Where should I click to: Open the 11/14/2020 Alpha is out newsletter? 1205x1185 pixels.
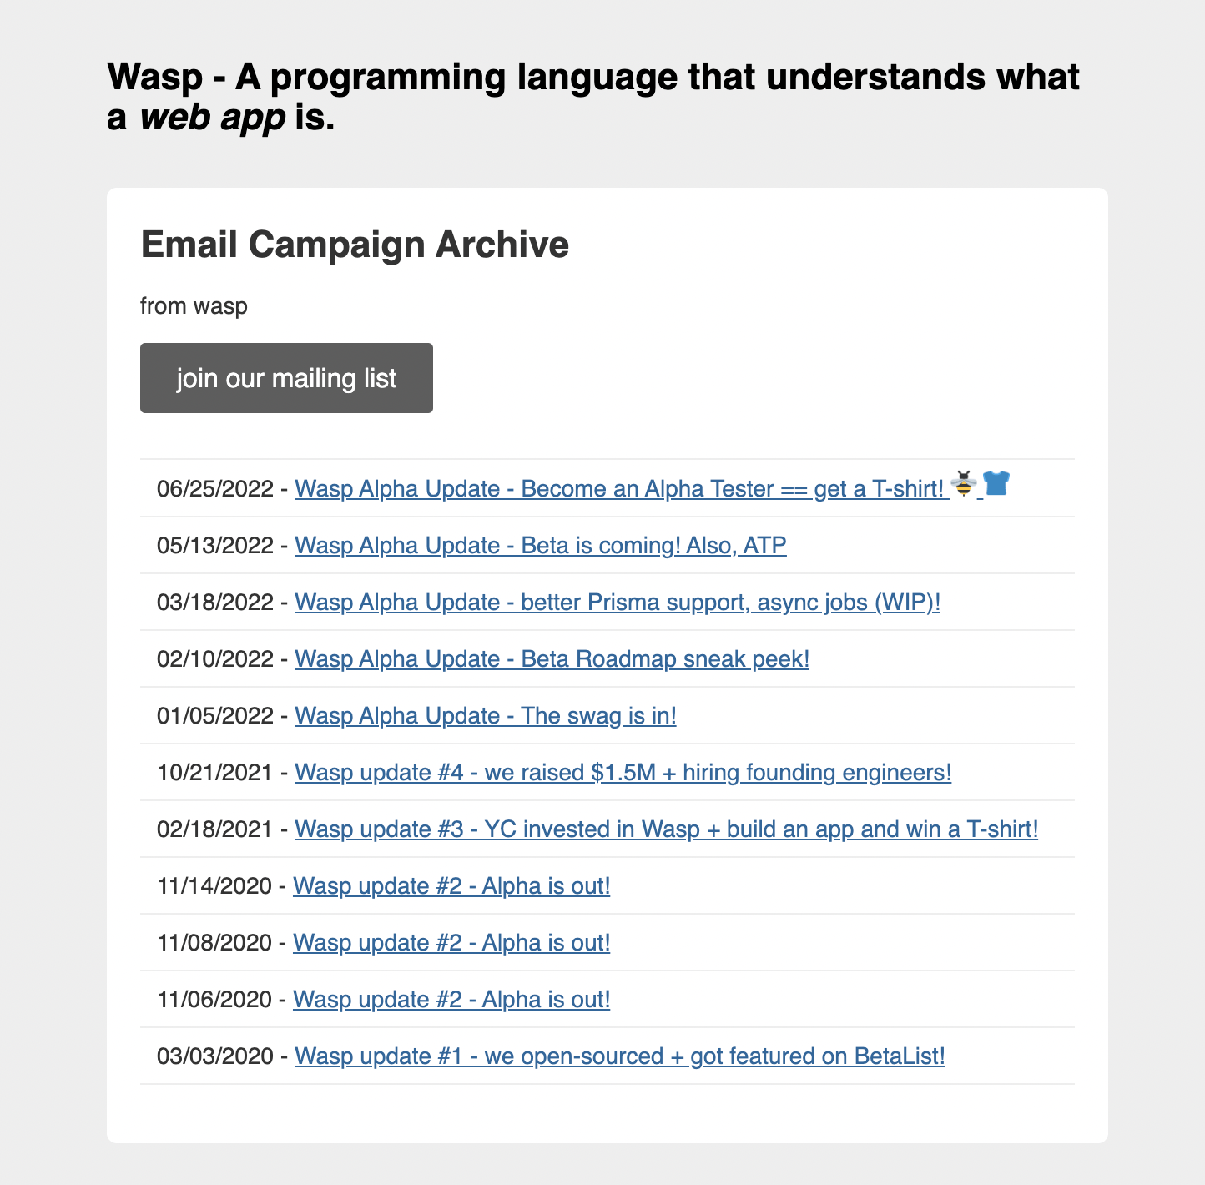point(451,886)
